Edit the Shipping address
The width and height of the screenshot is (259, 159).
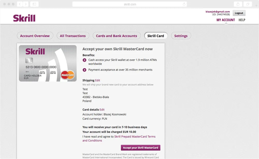point(97,80)
